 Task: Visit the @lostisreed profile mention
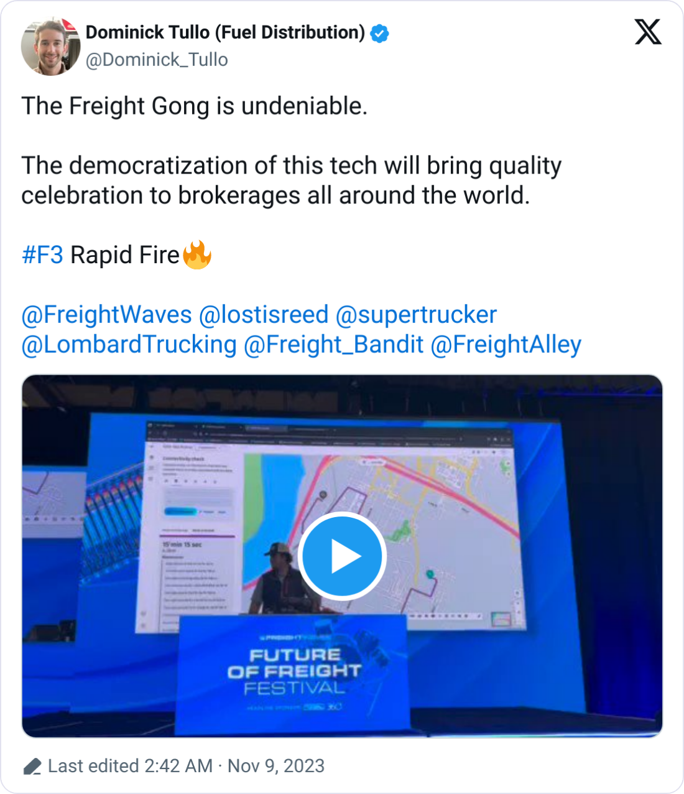[263, 315]
